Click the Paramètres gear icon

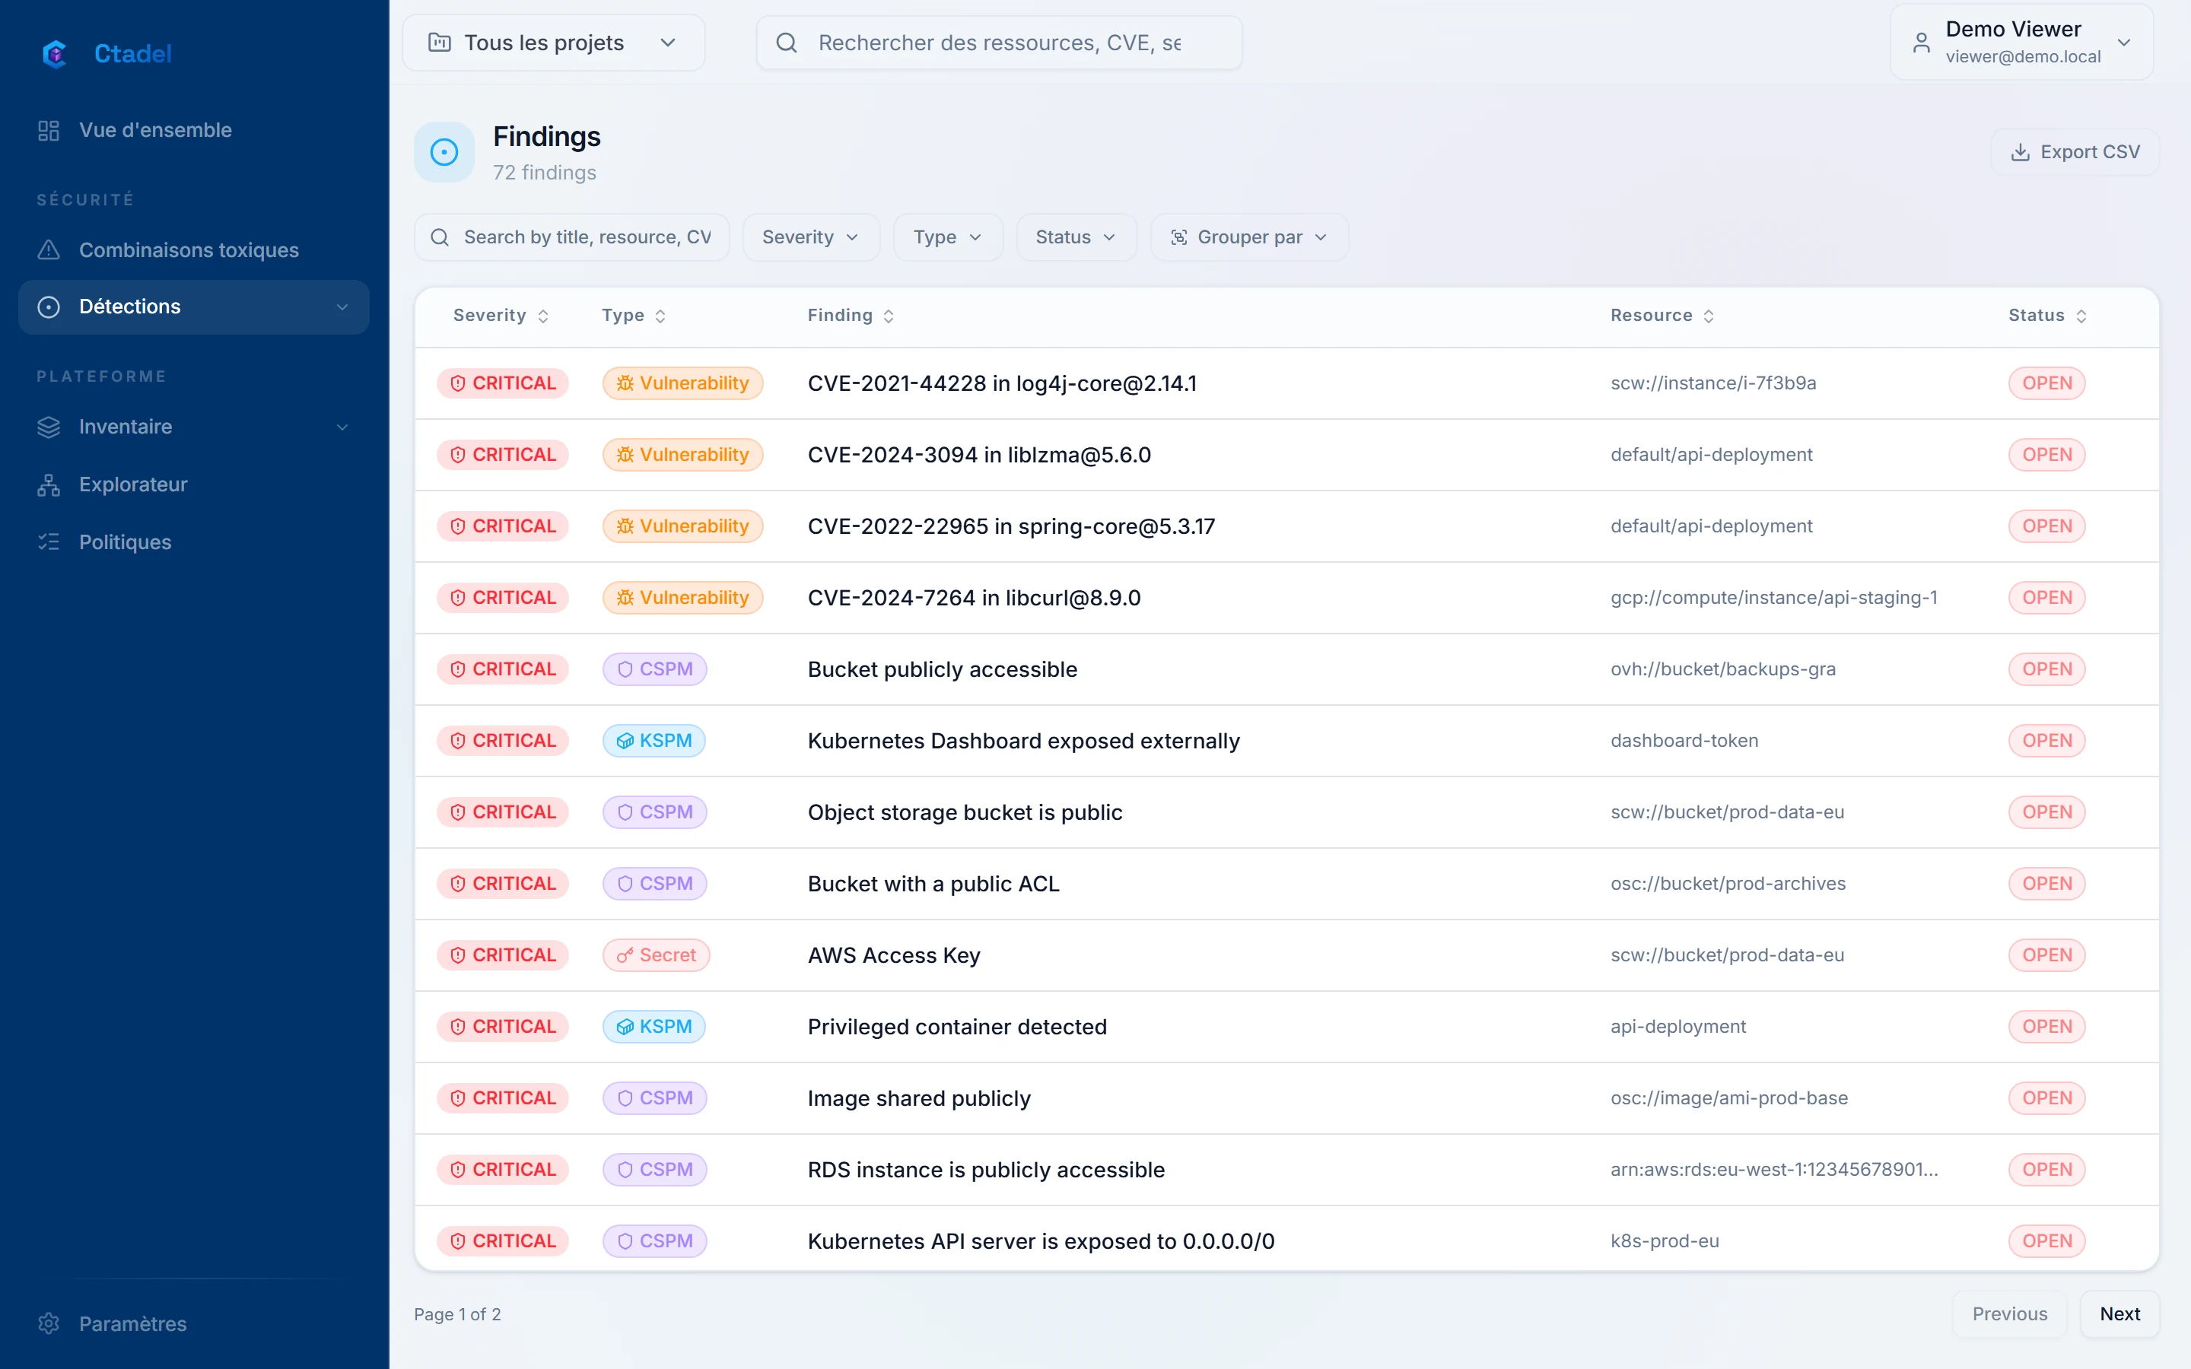click(49, 1323)
